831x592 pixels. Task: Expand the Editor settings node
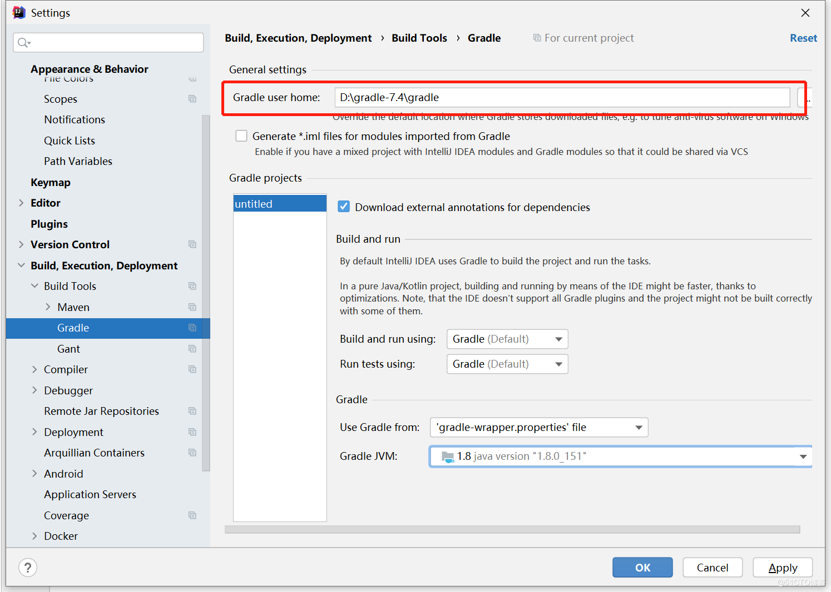coord(21,203)
